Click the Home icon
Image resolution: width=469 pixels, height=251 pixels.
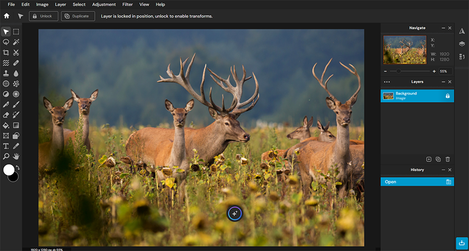(7, 16)
